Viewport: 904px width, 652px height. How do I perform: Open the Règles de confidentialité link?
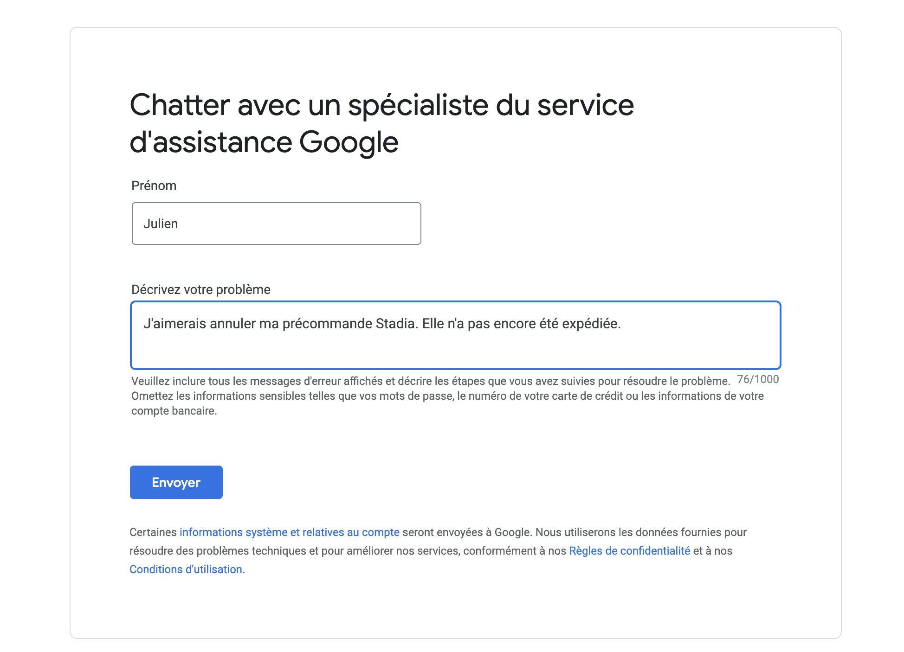click(x=629, y=551)
